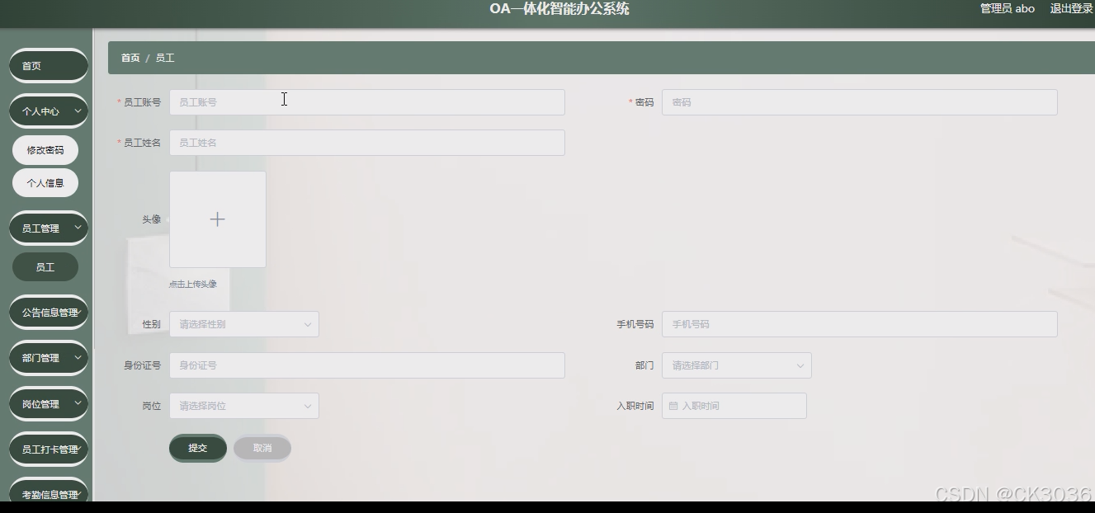The width and height of the screenshot is (1095, 513).
Task: Click the 提交 submit button
Action: (197, 448)
